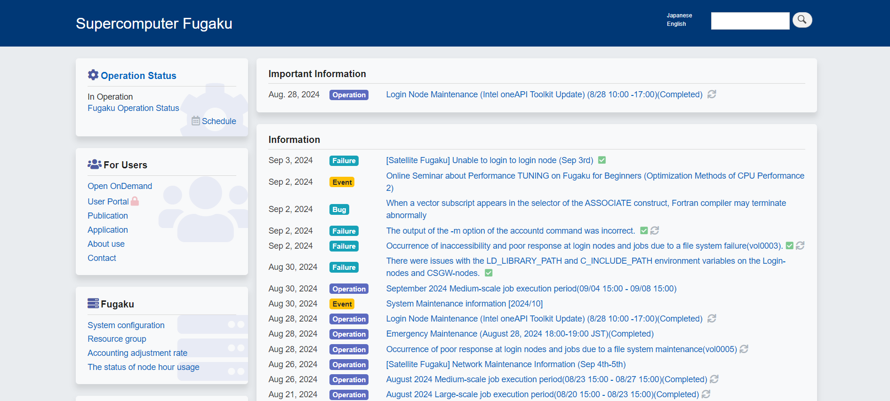Select English language option

click(x=676, y=24)
